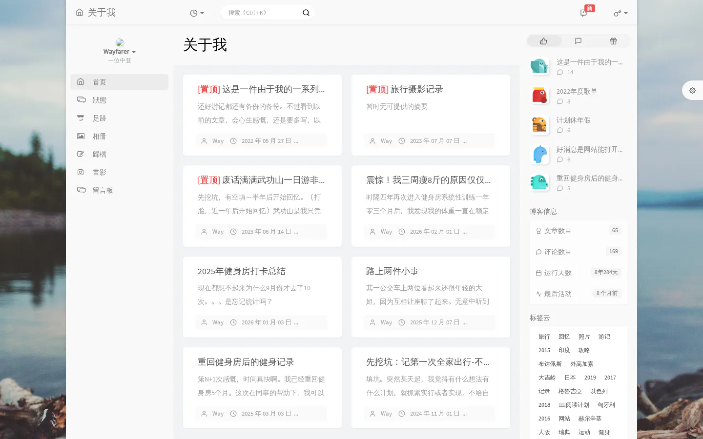Open post 重回健身房后的健身记录 in main list
The image size is (703, 439).
click(246, 362)
